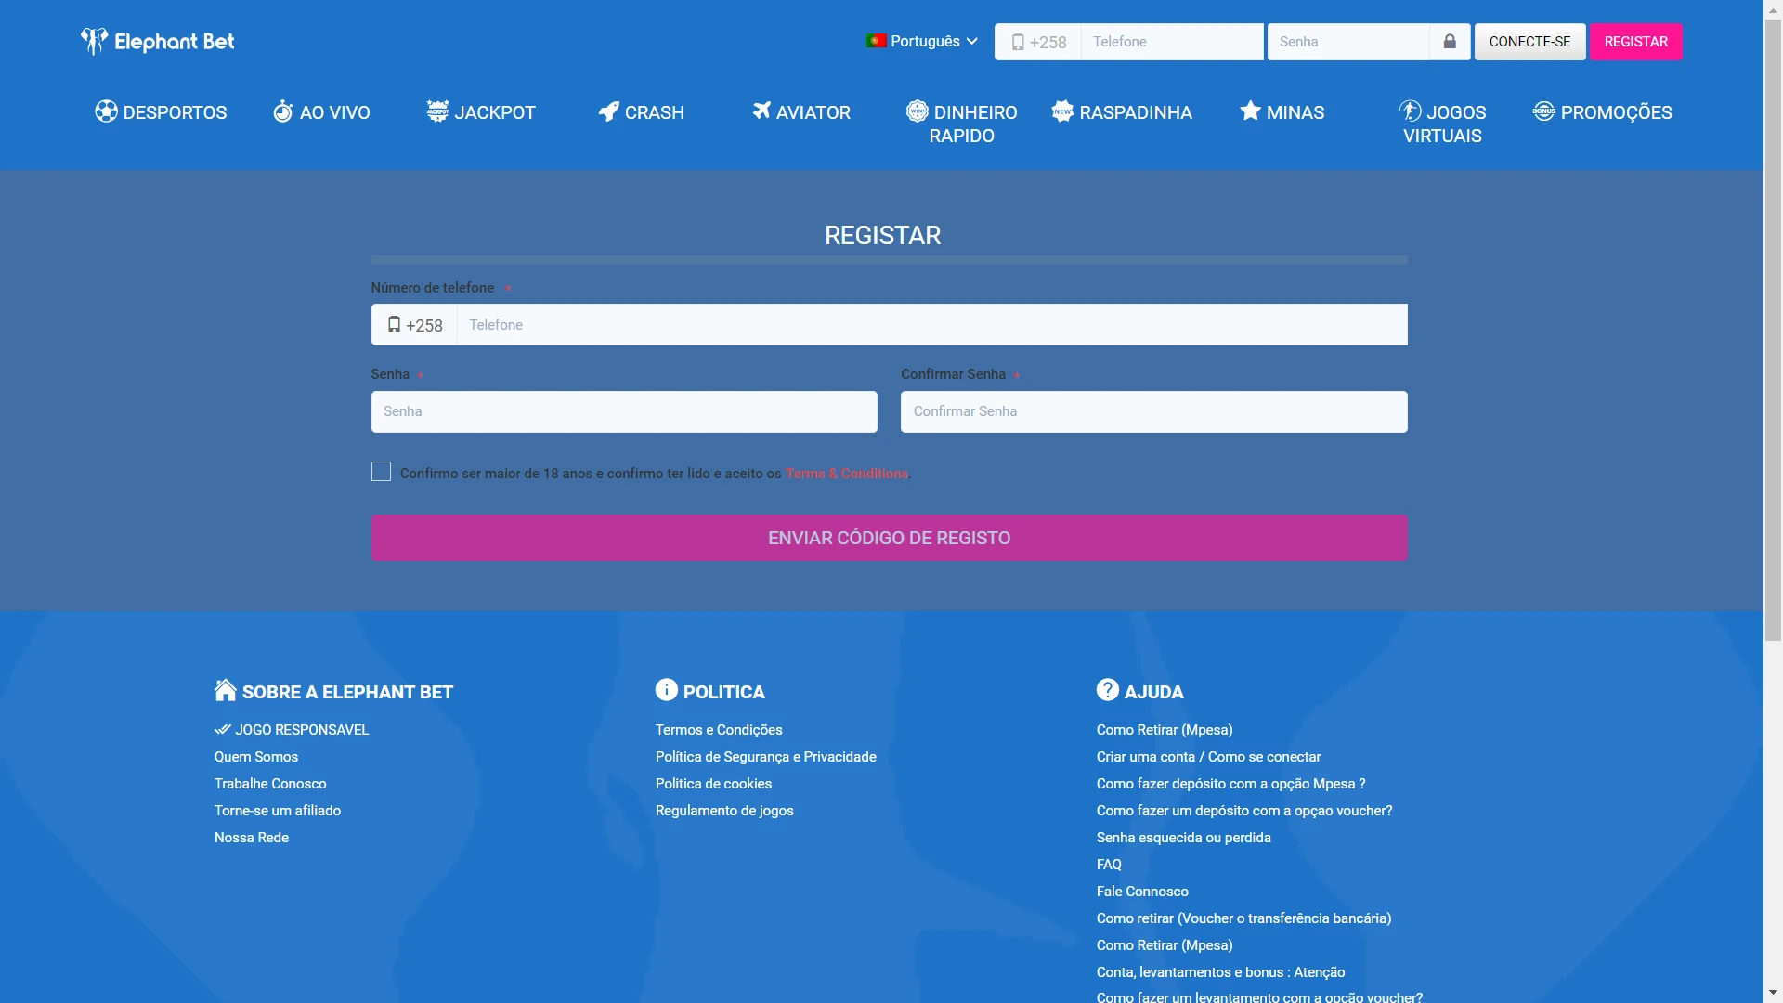Viewport: 1783px width, 1003px height.
Task: Click the player icon beside JOGOS VIRTUAIS
Action: [1411, 111]
